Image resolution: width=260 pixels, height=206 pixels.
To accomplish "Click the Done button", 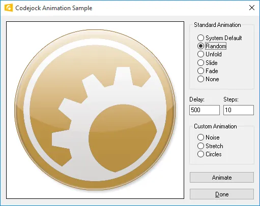I will pyautogui.click(x=222, y=194).
